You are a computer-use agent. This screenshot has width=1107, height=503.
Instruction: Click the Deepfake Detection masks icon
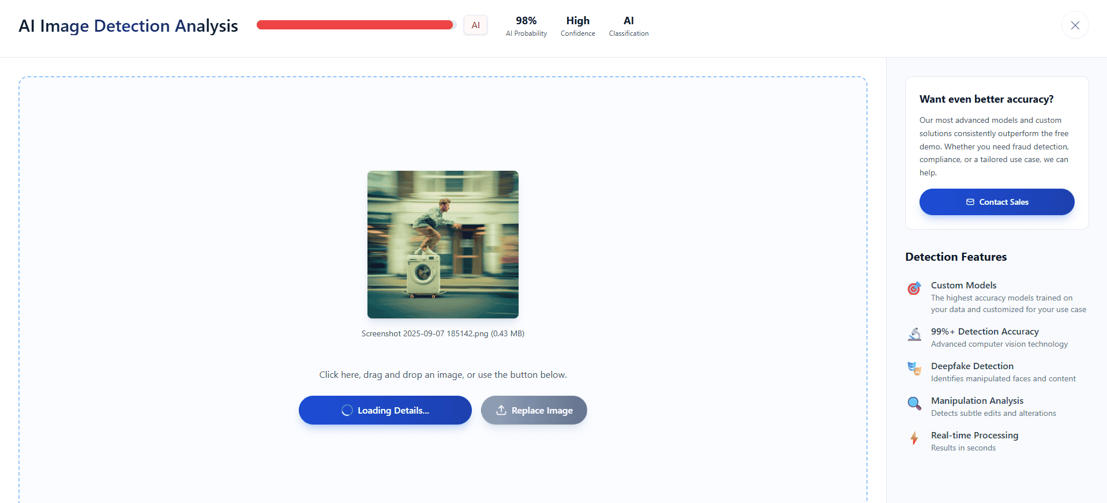(x=914, y=369)
